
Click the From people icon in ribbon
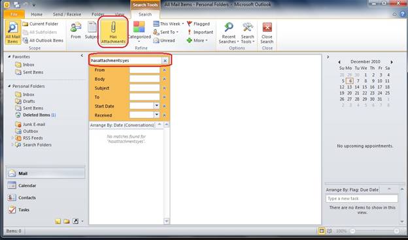tap(76, 27)
